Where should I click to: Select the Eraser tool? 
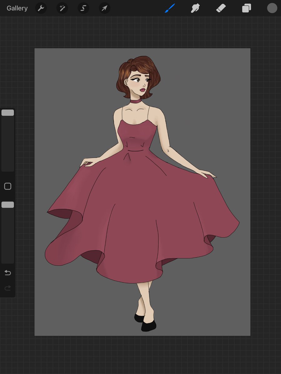(221, 8)
